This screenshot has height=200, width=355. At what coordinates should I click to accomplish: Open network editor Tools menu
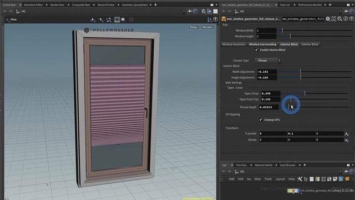(x=268, y=179)
